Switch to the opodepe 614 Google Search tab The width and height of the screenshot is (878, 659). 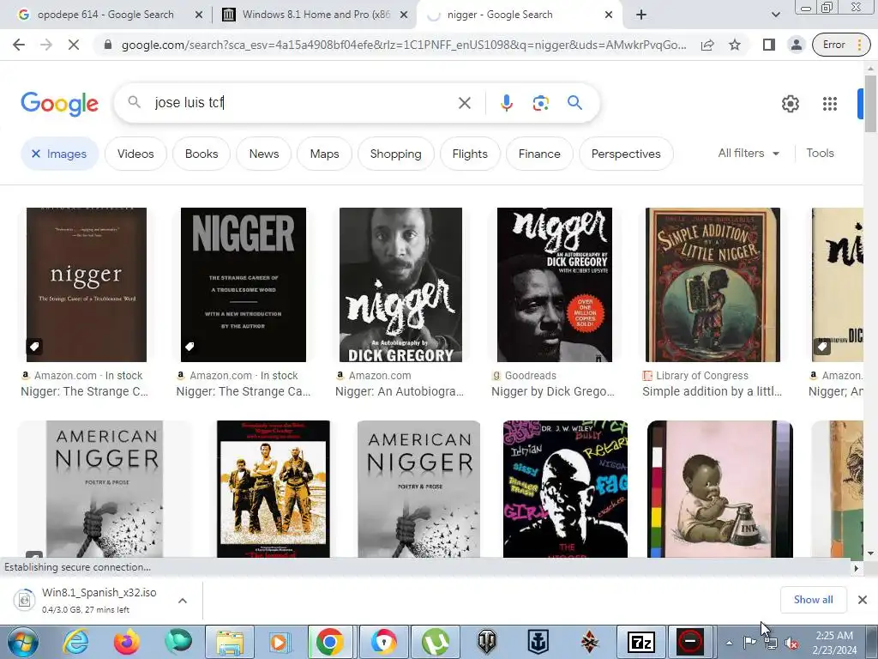[x=105, y=15]
